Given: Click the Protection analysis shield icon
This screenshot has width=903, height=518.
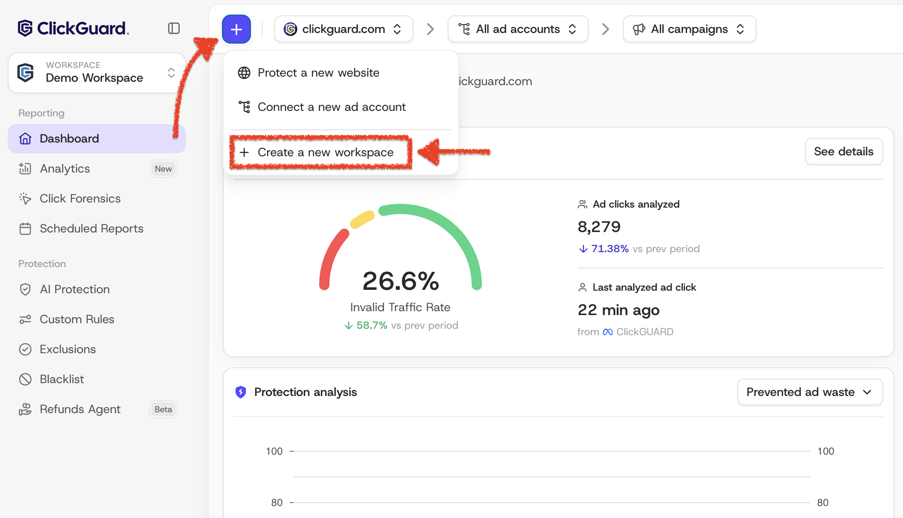Looking at the screenshot, I should [x=241, y=392].
